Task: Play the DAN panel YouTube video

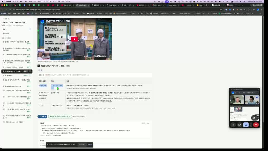Action: 75,39
